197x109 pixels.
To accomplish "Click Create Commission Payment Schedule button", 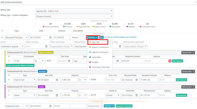I will coord(20,65).
